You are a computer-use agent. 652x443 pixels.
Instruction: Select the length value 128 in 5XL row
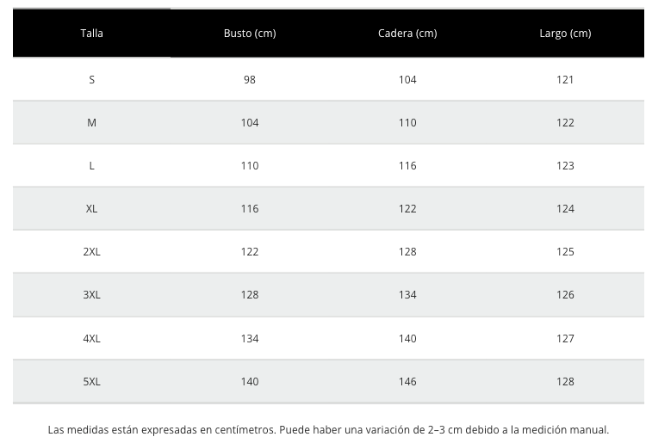tap(565, 382)
